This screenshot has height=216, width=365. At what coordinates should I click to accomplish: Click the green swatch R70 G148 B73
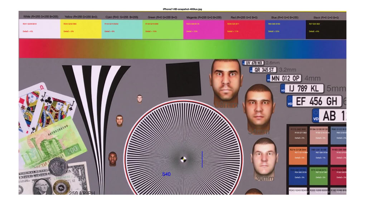(319, 176)
